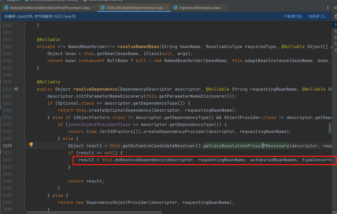
Task: Close the AutowiredAnnotationBeanPostProcessor.class tab
Action: 94,8
